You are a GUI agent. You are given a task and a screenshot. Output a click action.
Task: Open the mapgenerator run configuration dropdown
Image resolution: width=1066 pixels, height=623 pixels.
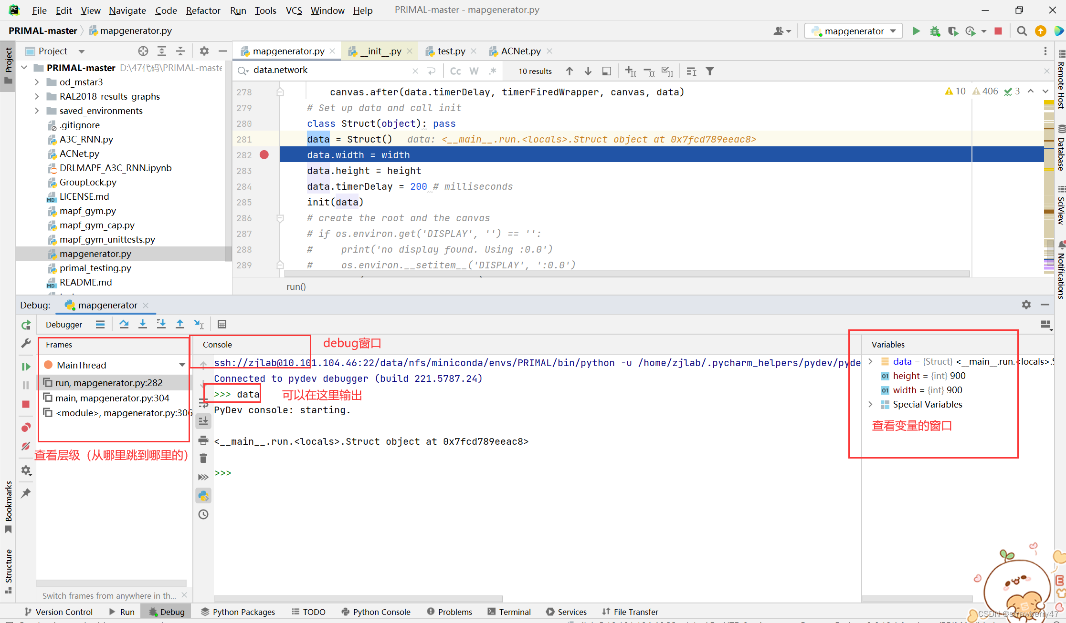click(x=854, y=31)
